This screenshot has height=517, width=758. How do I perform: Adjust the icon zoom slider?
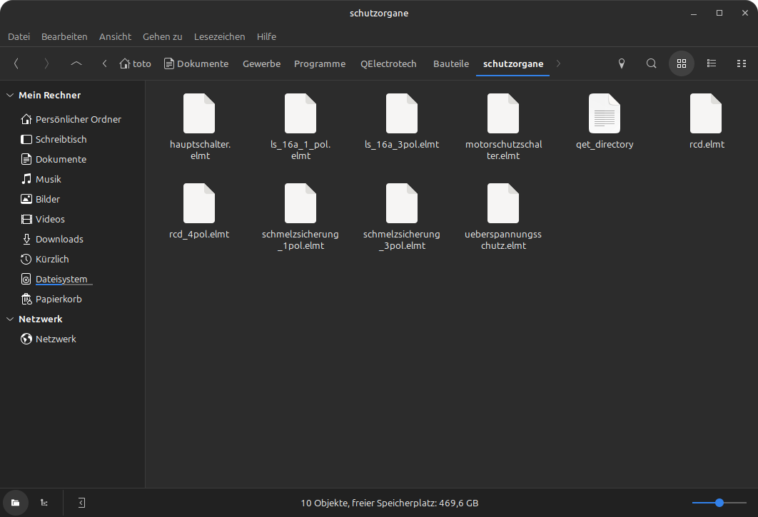click(x=719, y=503)
